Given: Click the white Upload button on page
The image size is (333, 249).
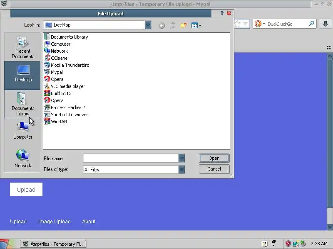Looking at the screenshot, I should pos(26,189).
